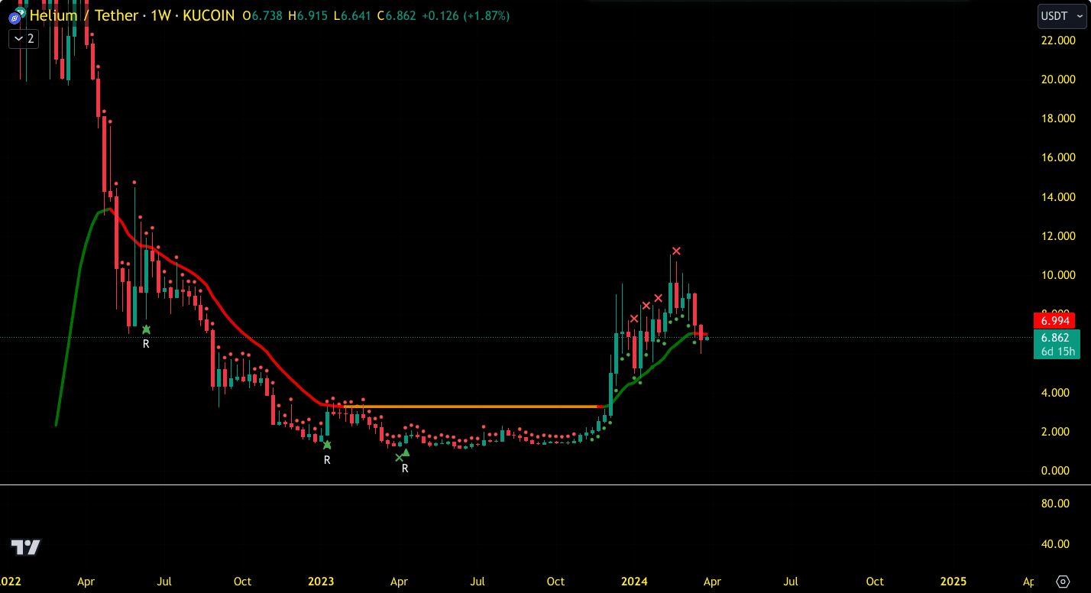The width and height of the screenshot is (1091, 593).
Task: Click the open value O6.738
Action: (264, 15)
